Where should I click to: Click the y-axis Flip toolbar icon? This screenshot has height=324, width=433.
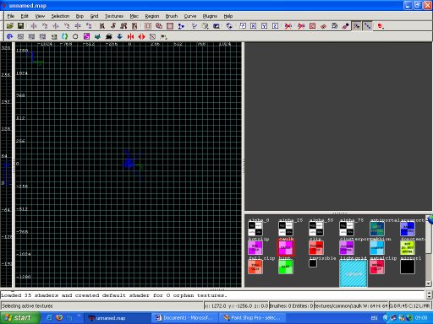(x=56, y=26)
